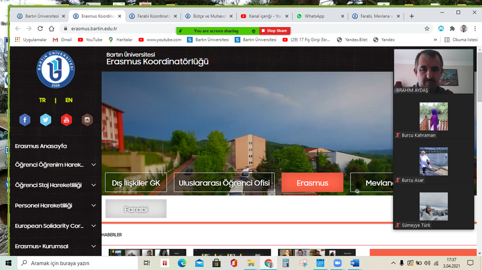482x270 pixels.
Task: Open Okuma listesi reading list
Action: [x=461, y=39]
